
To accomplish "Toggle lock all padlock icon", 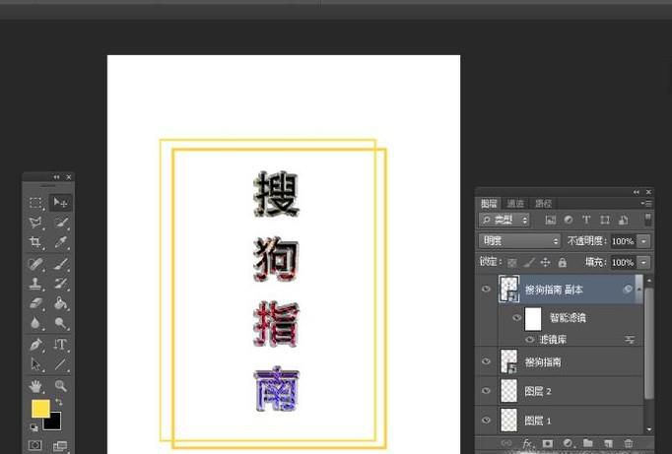I will [563, 263].
